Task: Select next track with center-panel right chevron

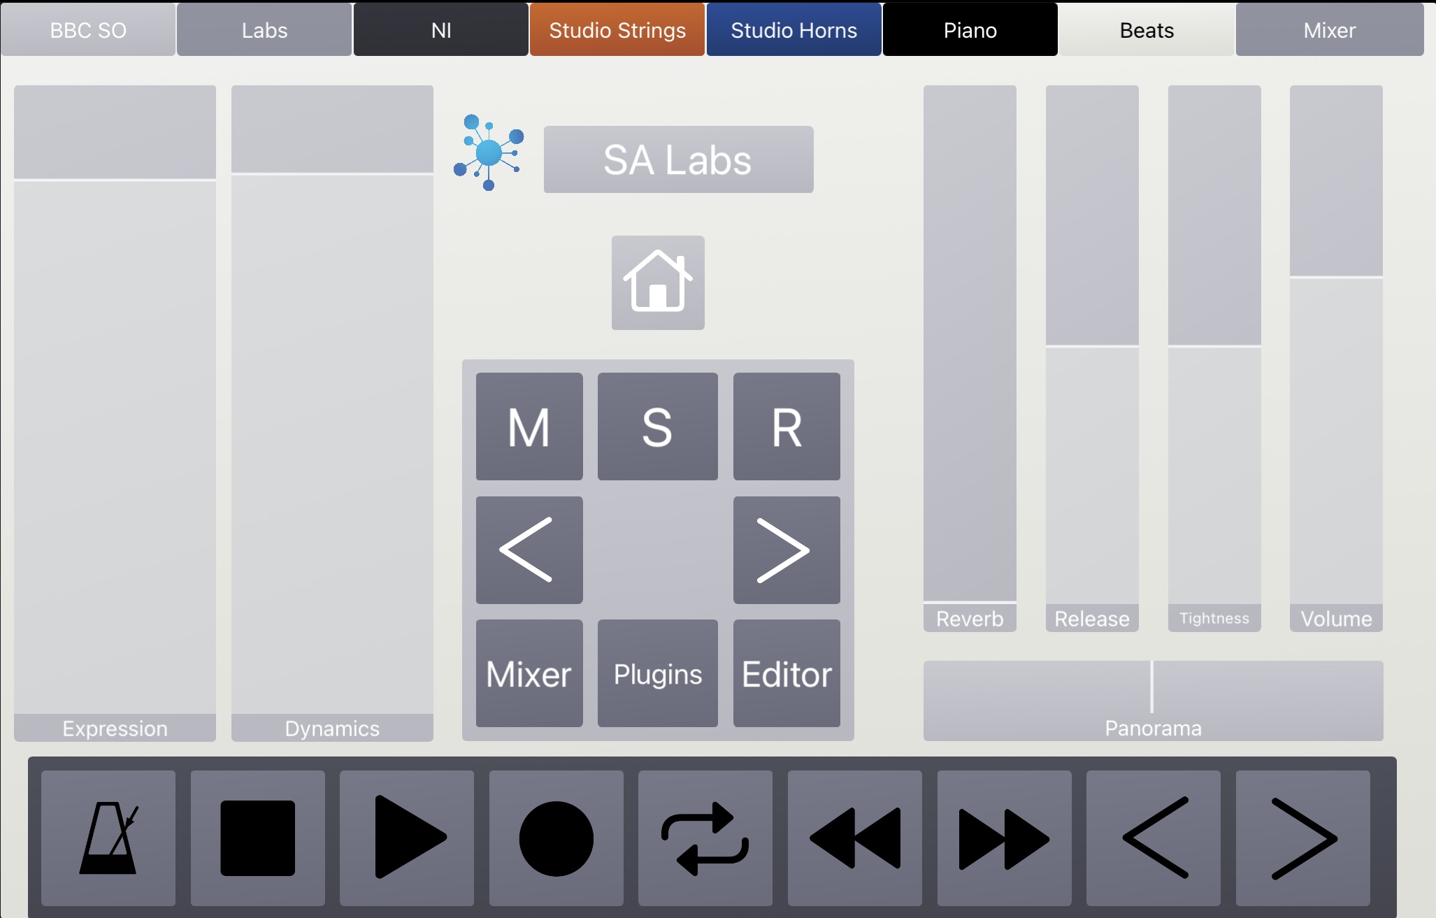Action: pyautogui.click(x=787, y=550)
